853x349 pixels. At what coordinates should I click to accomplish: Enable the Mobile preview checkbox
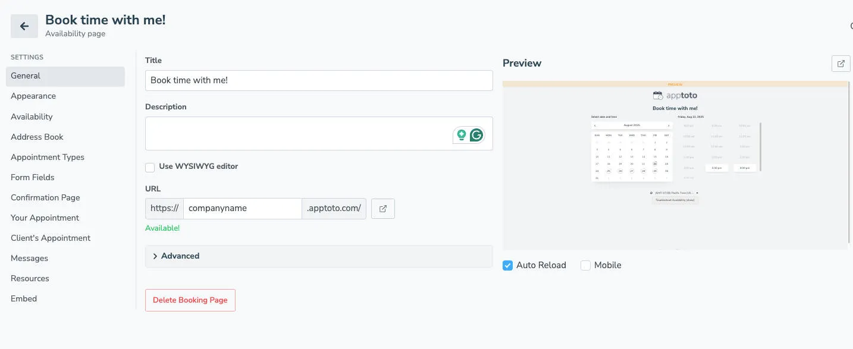pyautogui.click(x=585, y=265)
